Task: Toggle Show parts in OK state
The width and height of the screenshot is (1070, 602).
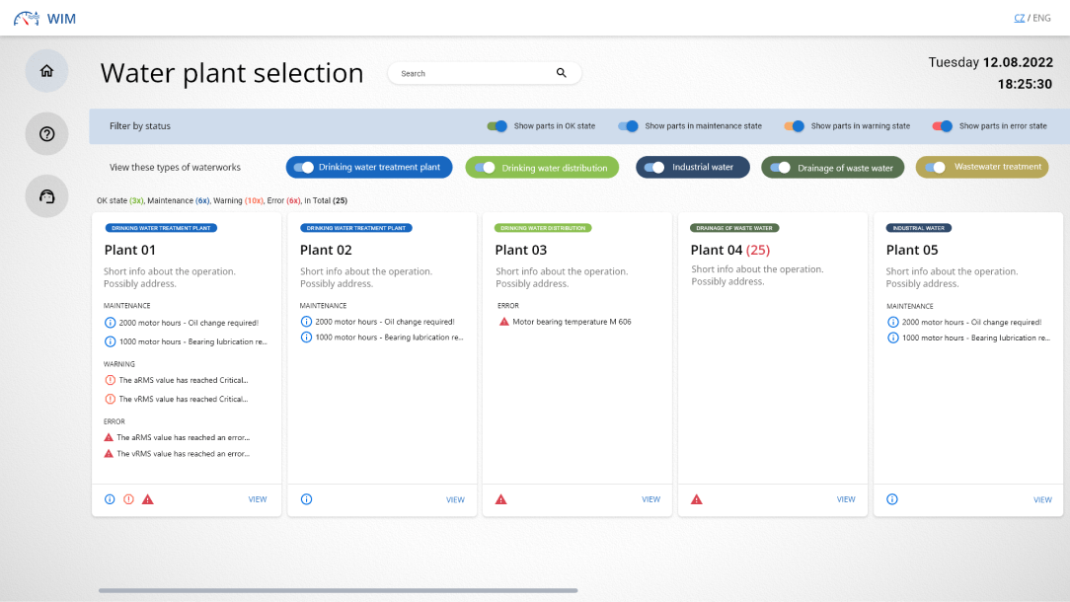Action: (x=497, y=126)
